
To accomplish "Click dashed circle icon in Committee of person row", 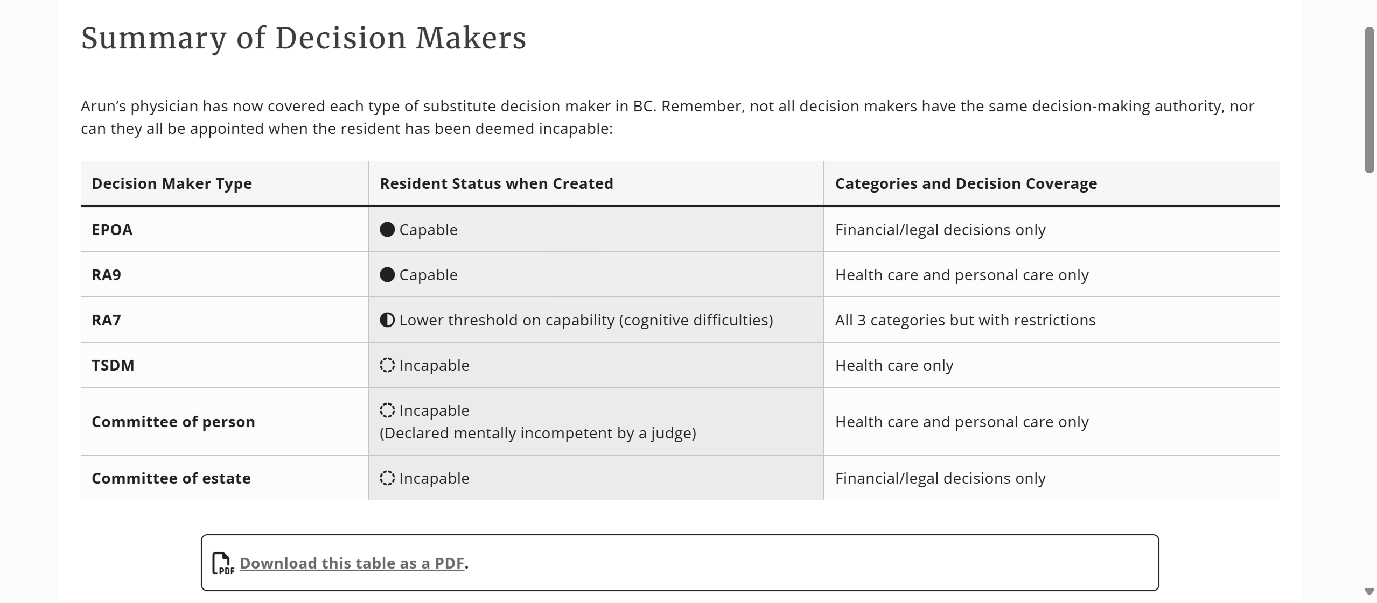I will tap(387, 410).
